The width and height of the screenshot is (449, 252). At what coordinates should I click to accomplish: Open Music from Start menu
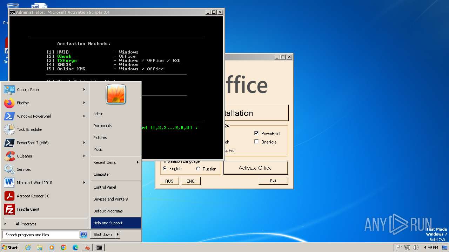[x=116, y=149]
